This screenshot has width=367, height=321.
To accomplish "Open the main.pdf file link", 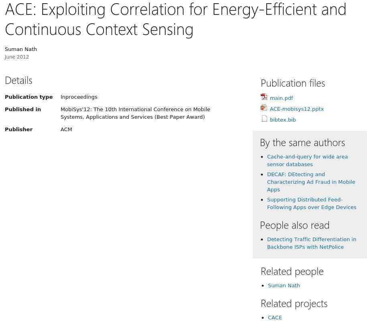I will pyautogui.click(x=281, y=98).
